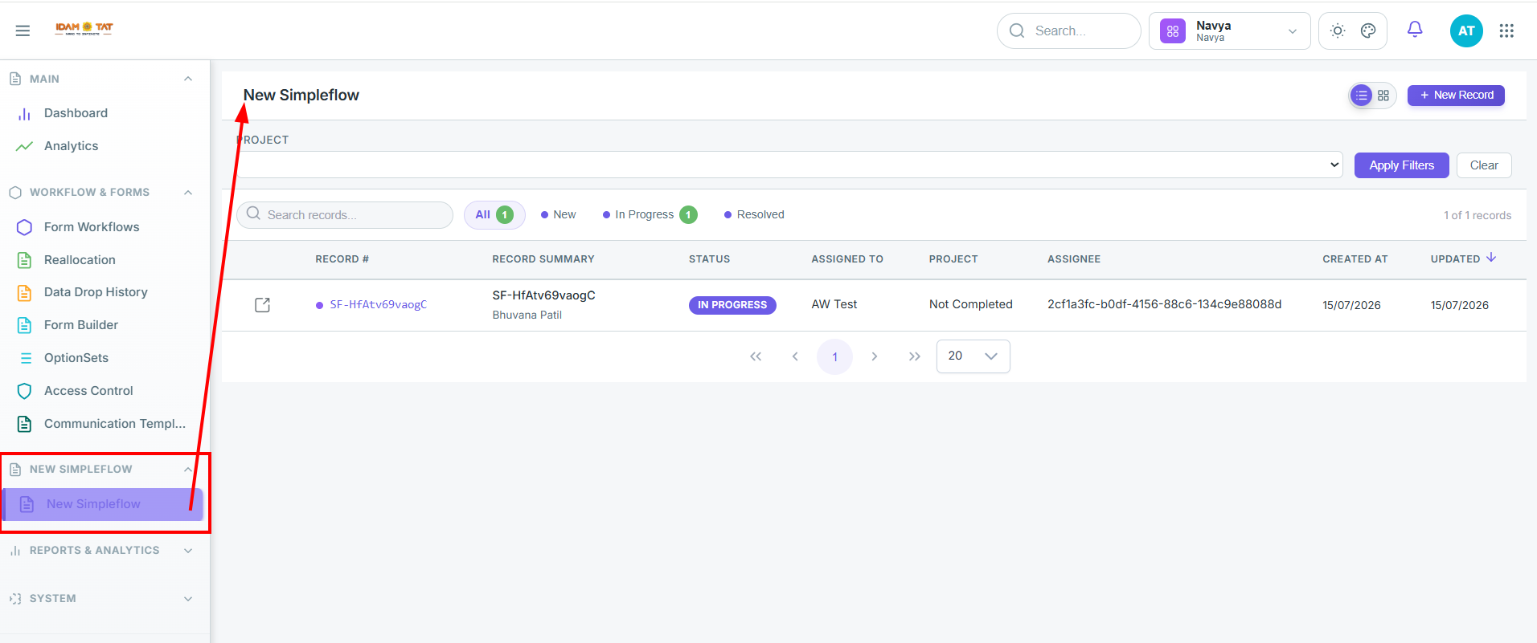1537x643 pixels.
Task: Click the IN PROGRESS status badge
Action: pyautogui.click(x=732, y=305)
